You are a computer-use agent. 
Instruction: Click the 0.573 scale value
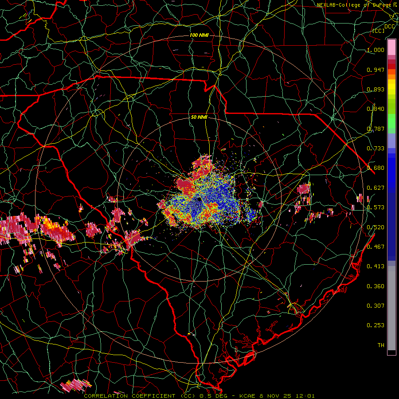point(376,207)
